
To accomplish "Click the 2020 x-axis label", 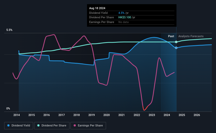I will coord(107,115).
